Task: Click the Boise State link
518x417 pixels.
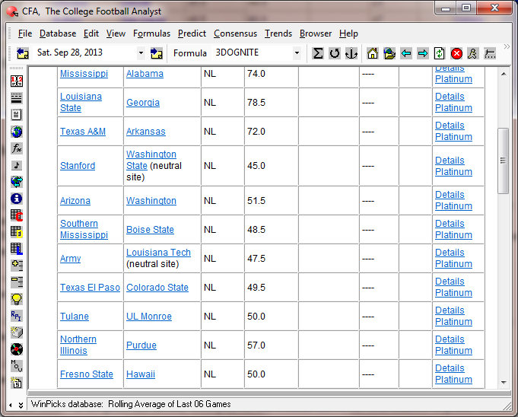Action: (x=151, y=230)
